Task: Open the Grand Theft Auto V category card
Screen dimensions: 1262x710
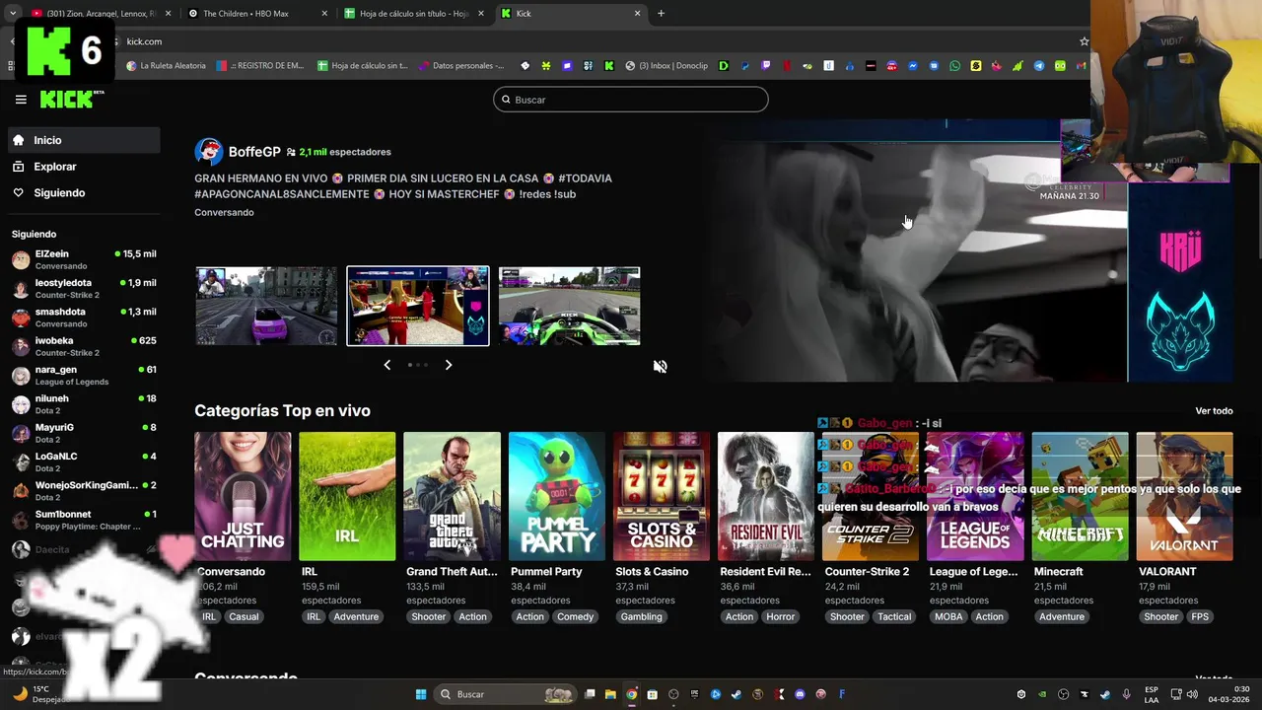Action: click(452, 496)
